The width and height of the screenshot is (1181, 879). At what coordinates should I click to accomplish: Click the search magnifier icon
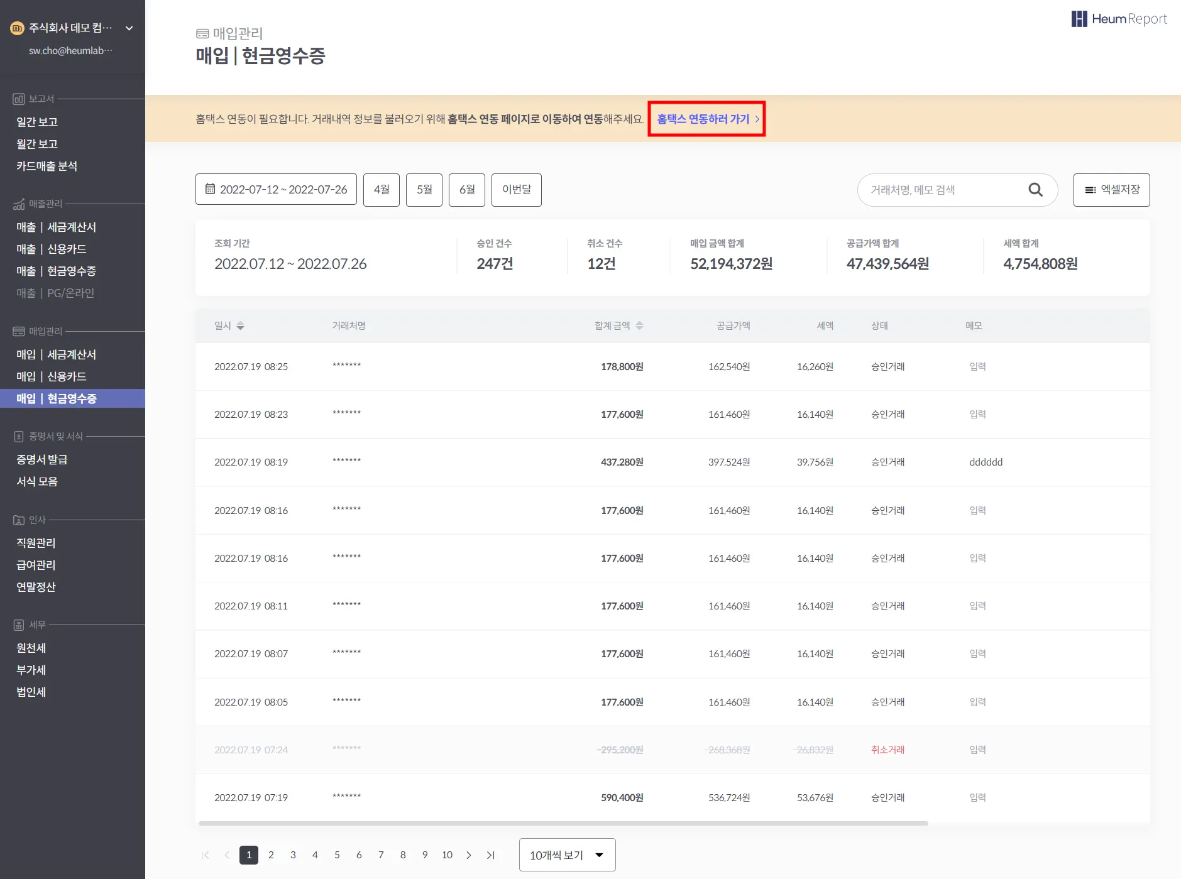tap(1035, 190)
